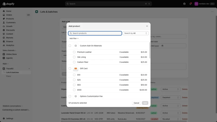Check the $100 gift card variant
Screen dimensions: 217x122
pos(74,90)
